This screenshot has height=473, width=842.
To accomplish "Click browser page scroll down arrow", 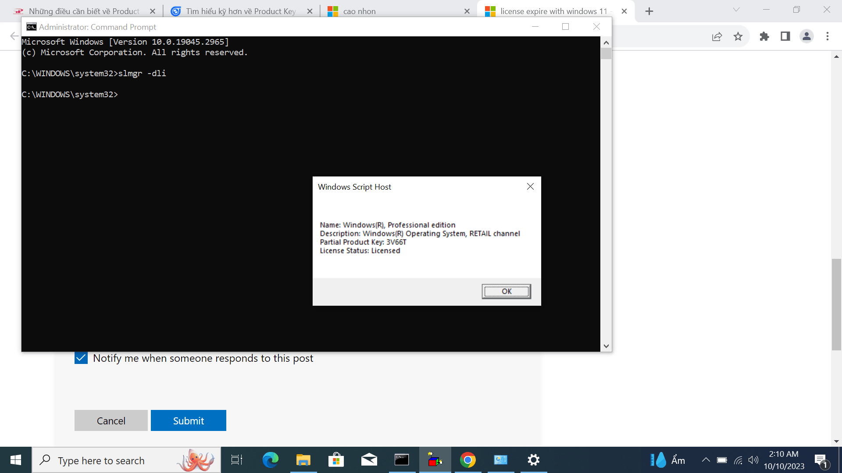I will pyautogui.click(x=837, y=441).
